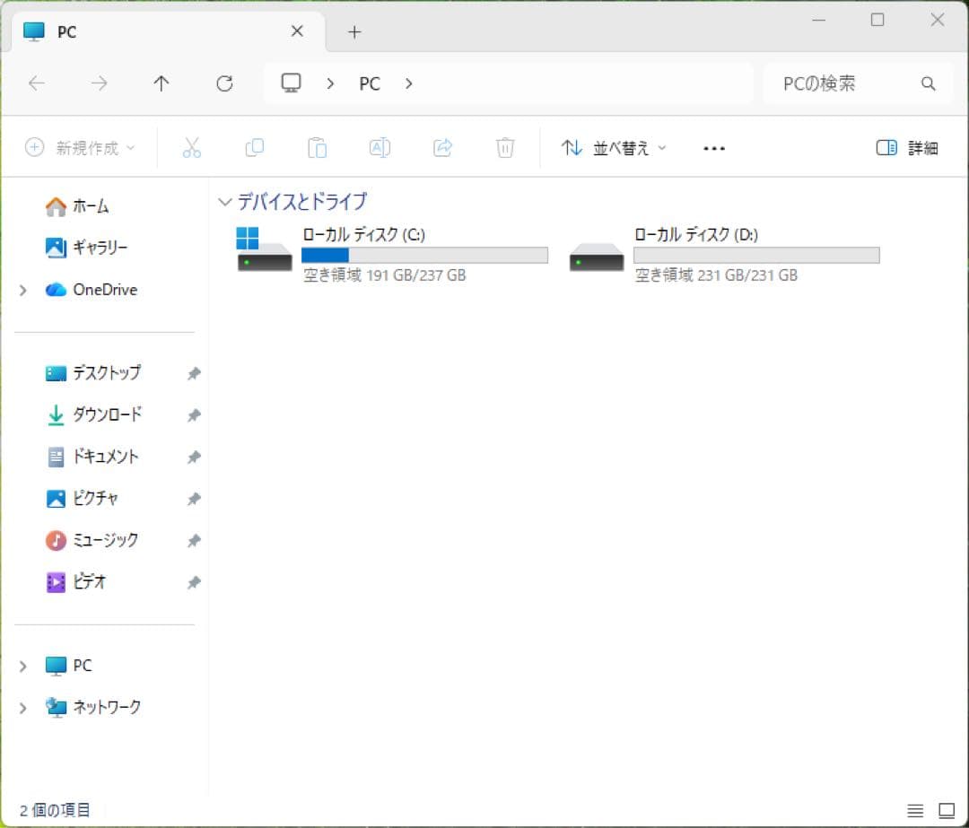Open a new tab with plus button
The height and width of the screenshot is (828, 969).
[354, 32]
